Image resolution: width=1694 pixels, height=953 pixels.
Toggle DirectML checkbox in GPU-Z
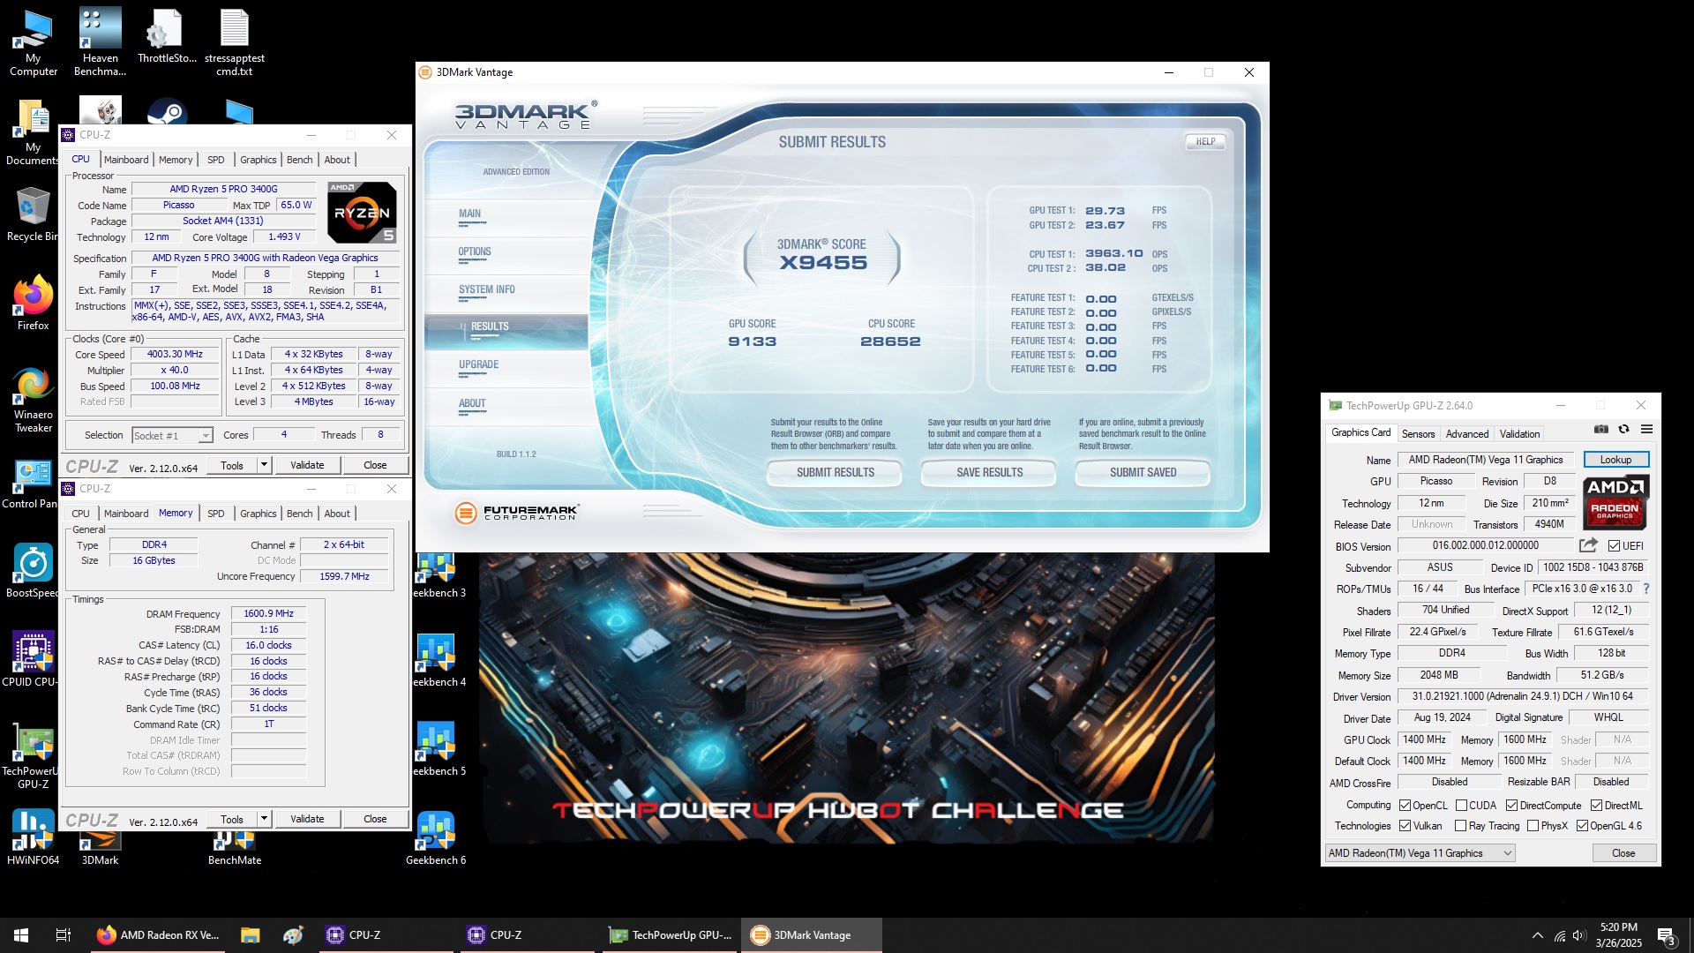(x=1596, y=806)
